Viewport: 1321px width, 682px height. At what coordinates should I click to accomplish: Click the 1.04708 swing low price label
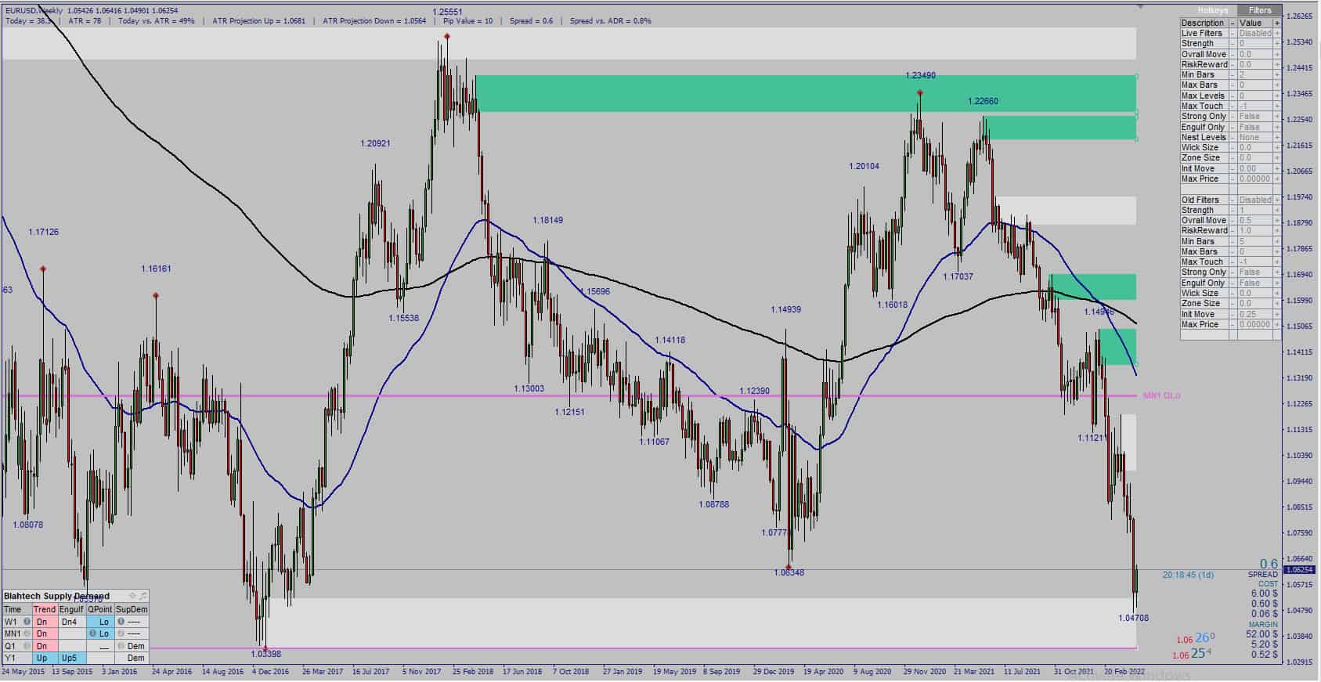click(x=1134, y=618)
